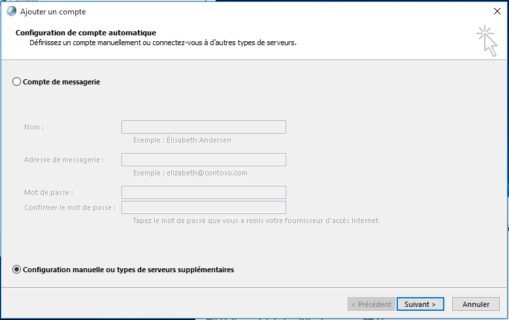Go back with the Précédent button

[370, 304]
